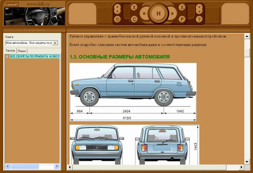Click the large central H button
253x173 pixels.
(158, 14)
